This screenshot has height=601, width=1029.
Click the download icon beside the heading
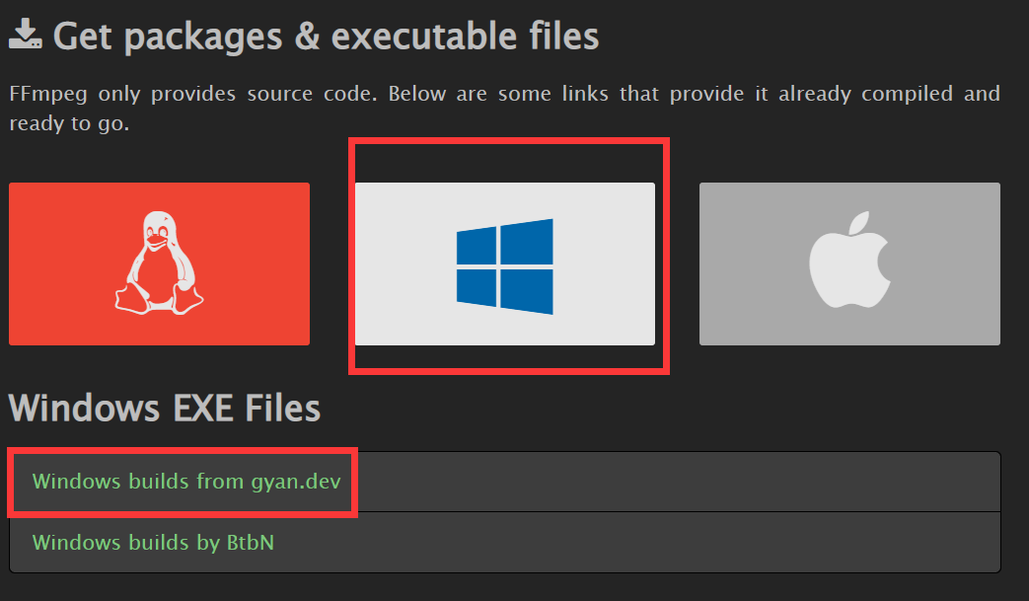coord(26,35)
